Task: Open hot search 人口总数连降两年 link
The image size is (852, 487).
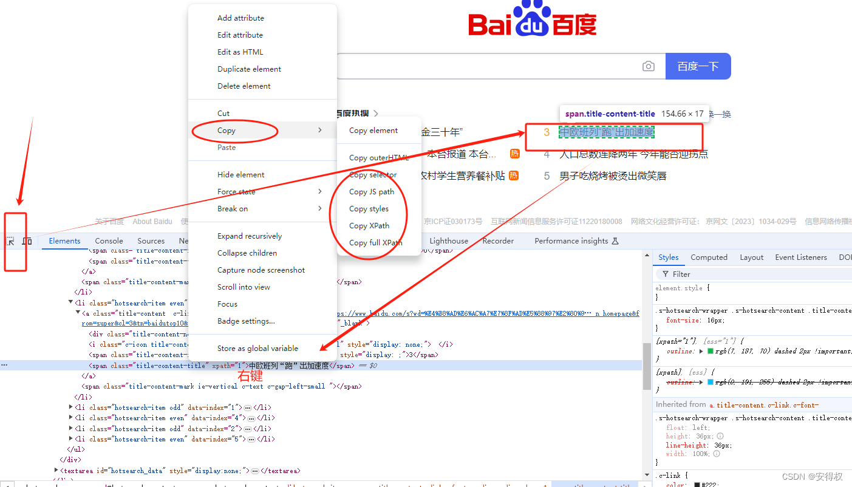Action: 633,154
